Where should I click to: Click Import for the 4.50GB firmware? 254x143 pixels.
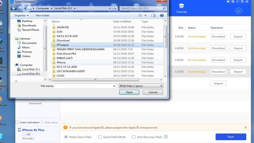coord(238,37)
